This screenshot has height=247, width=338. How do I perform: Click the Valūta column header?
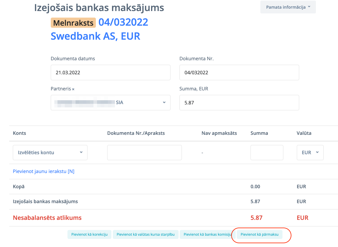(304, 133)
